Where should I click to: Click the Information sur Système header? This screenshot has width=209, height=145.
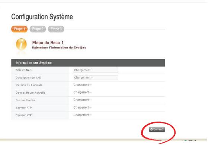[x=88, y=63]
